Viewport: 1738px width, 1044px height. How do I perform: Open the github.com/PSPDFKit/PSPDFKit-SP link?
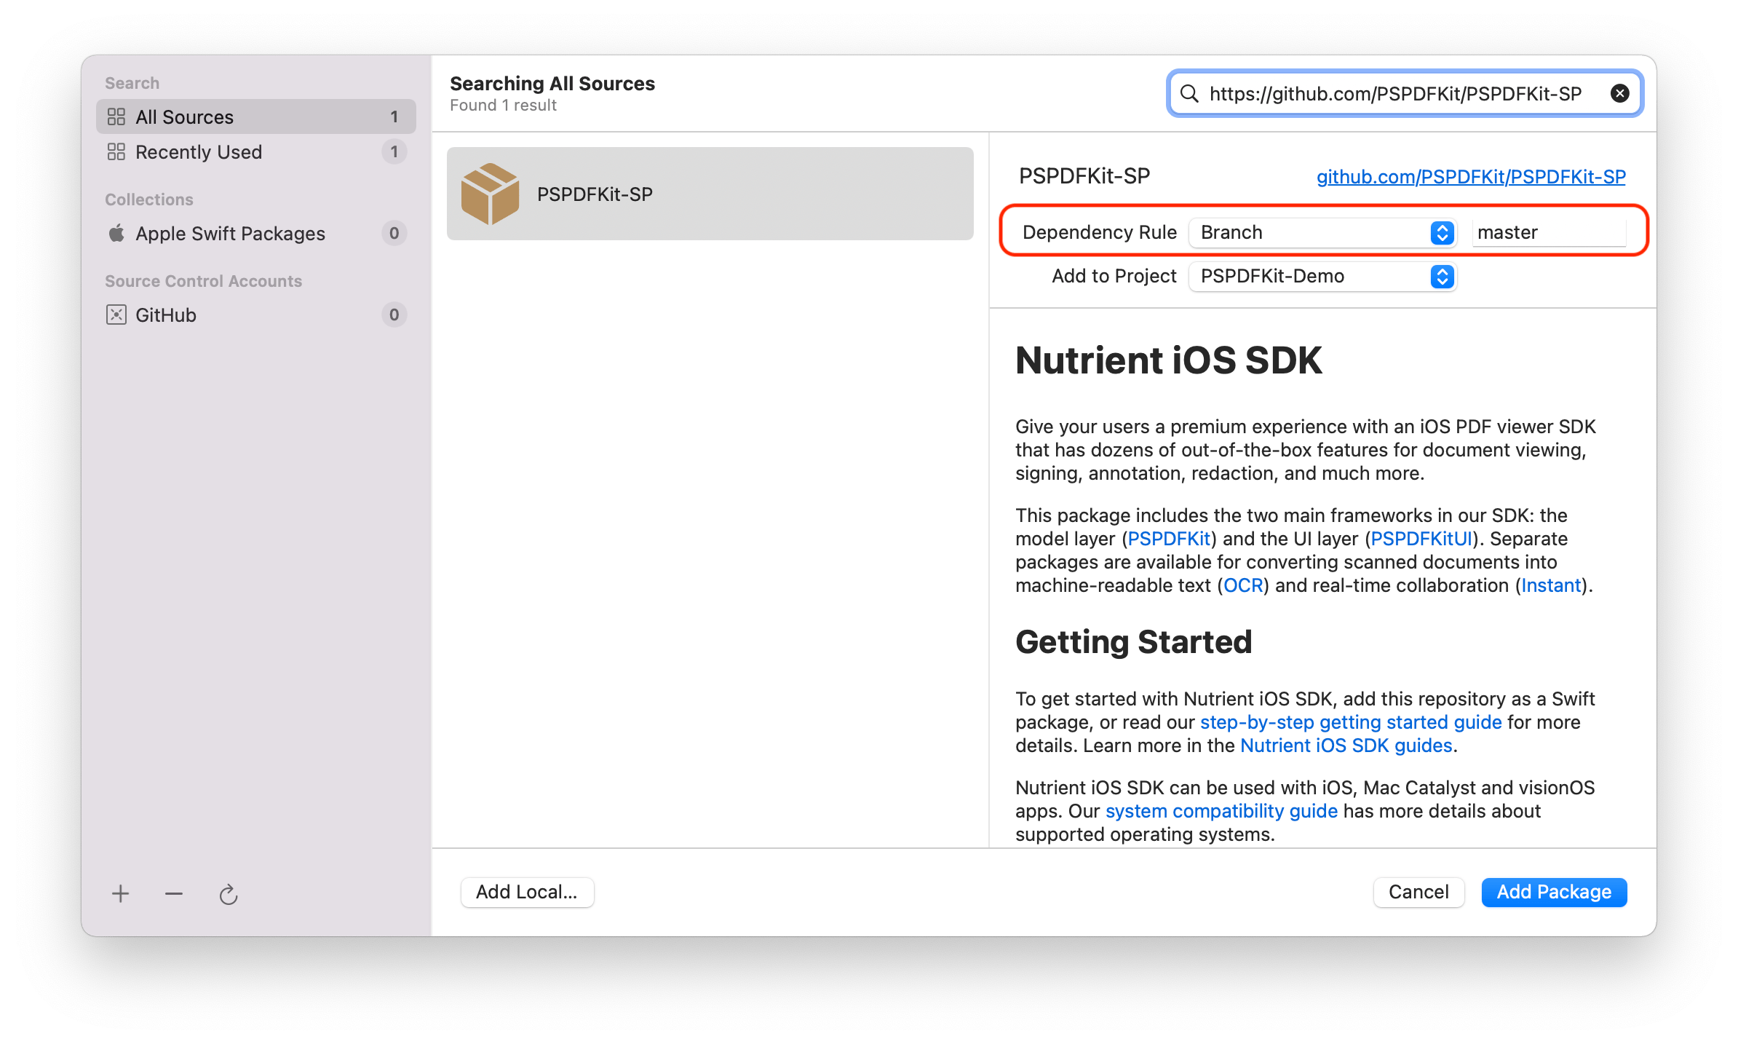(x=1469, y=176)
